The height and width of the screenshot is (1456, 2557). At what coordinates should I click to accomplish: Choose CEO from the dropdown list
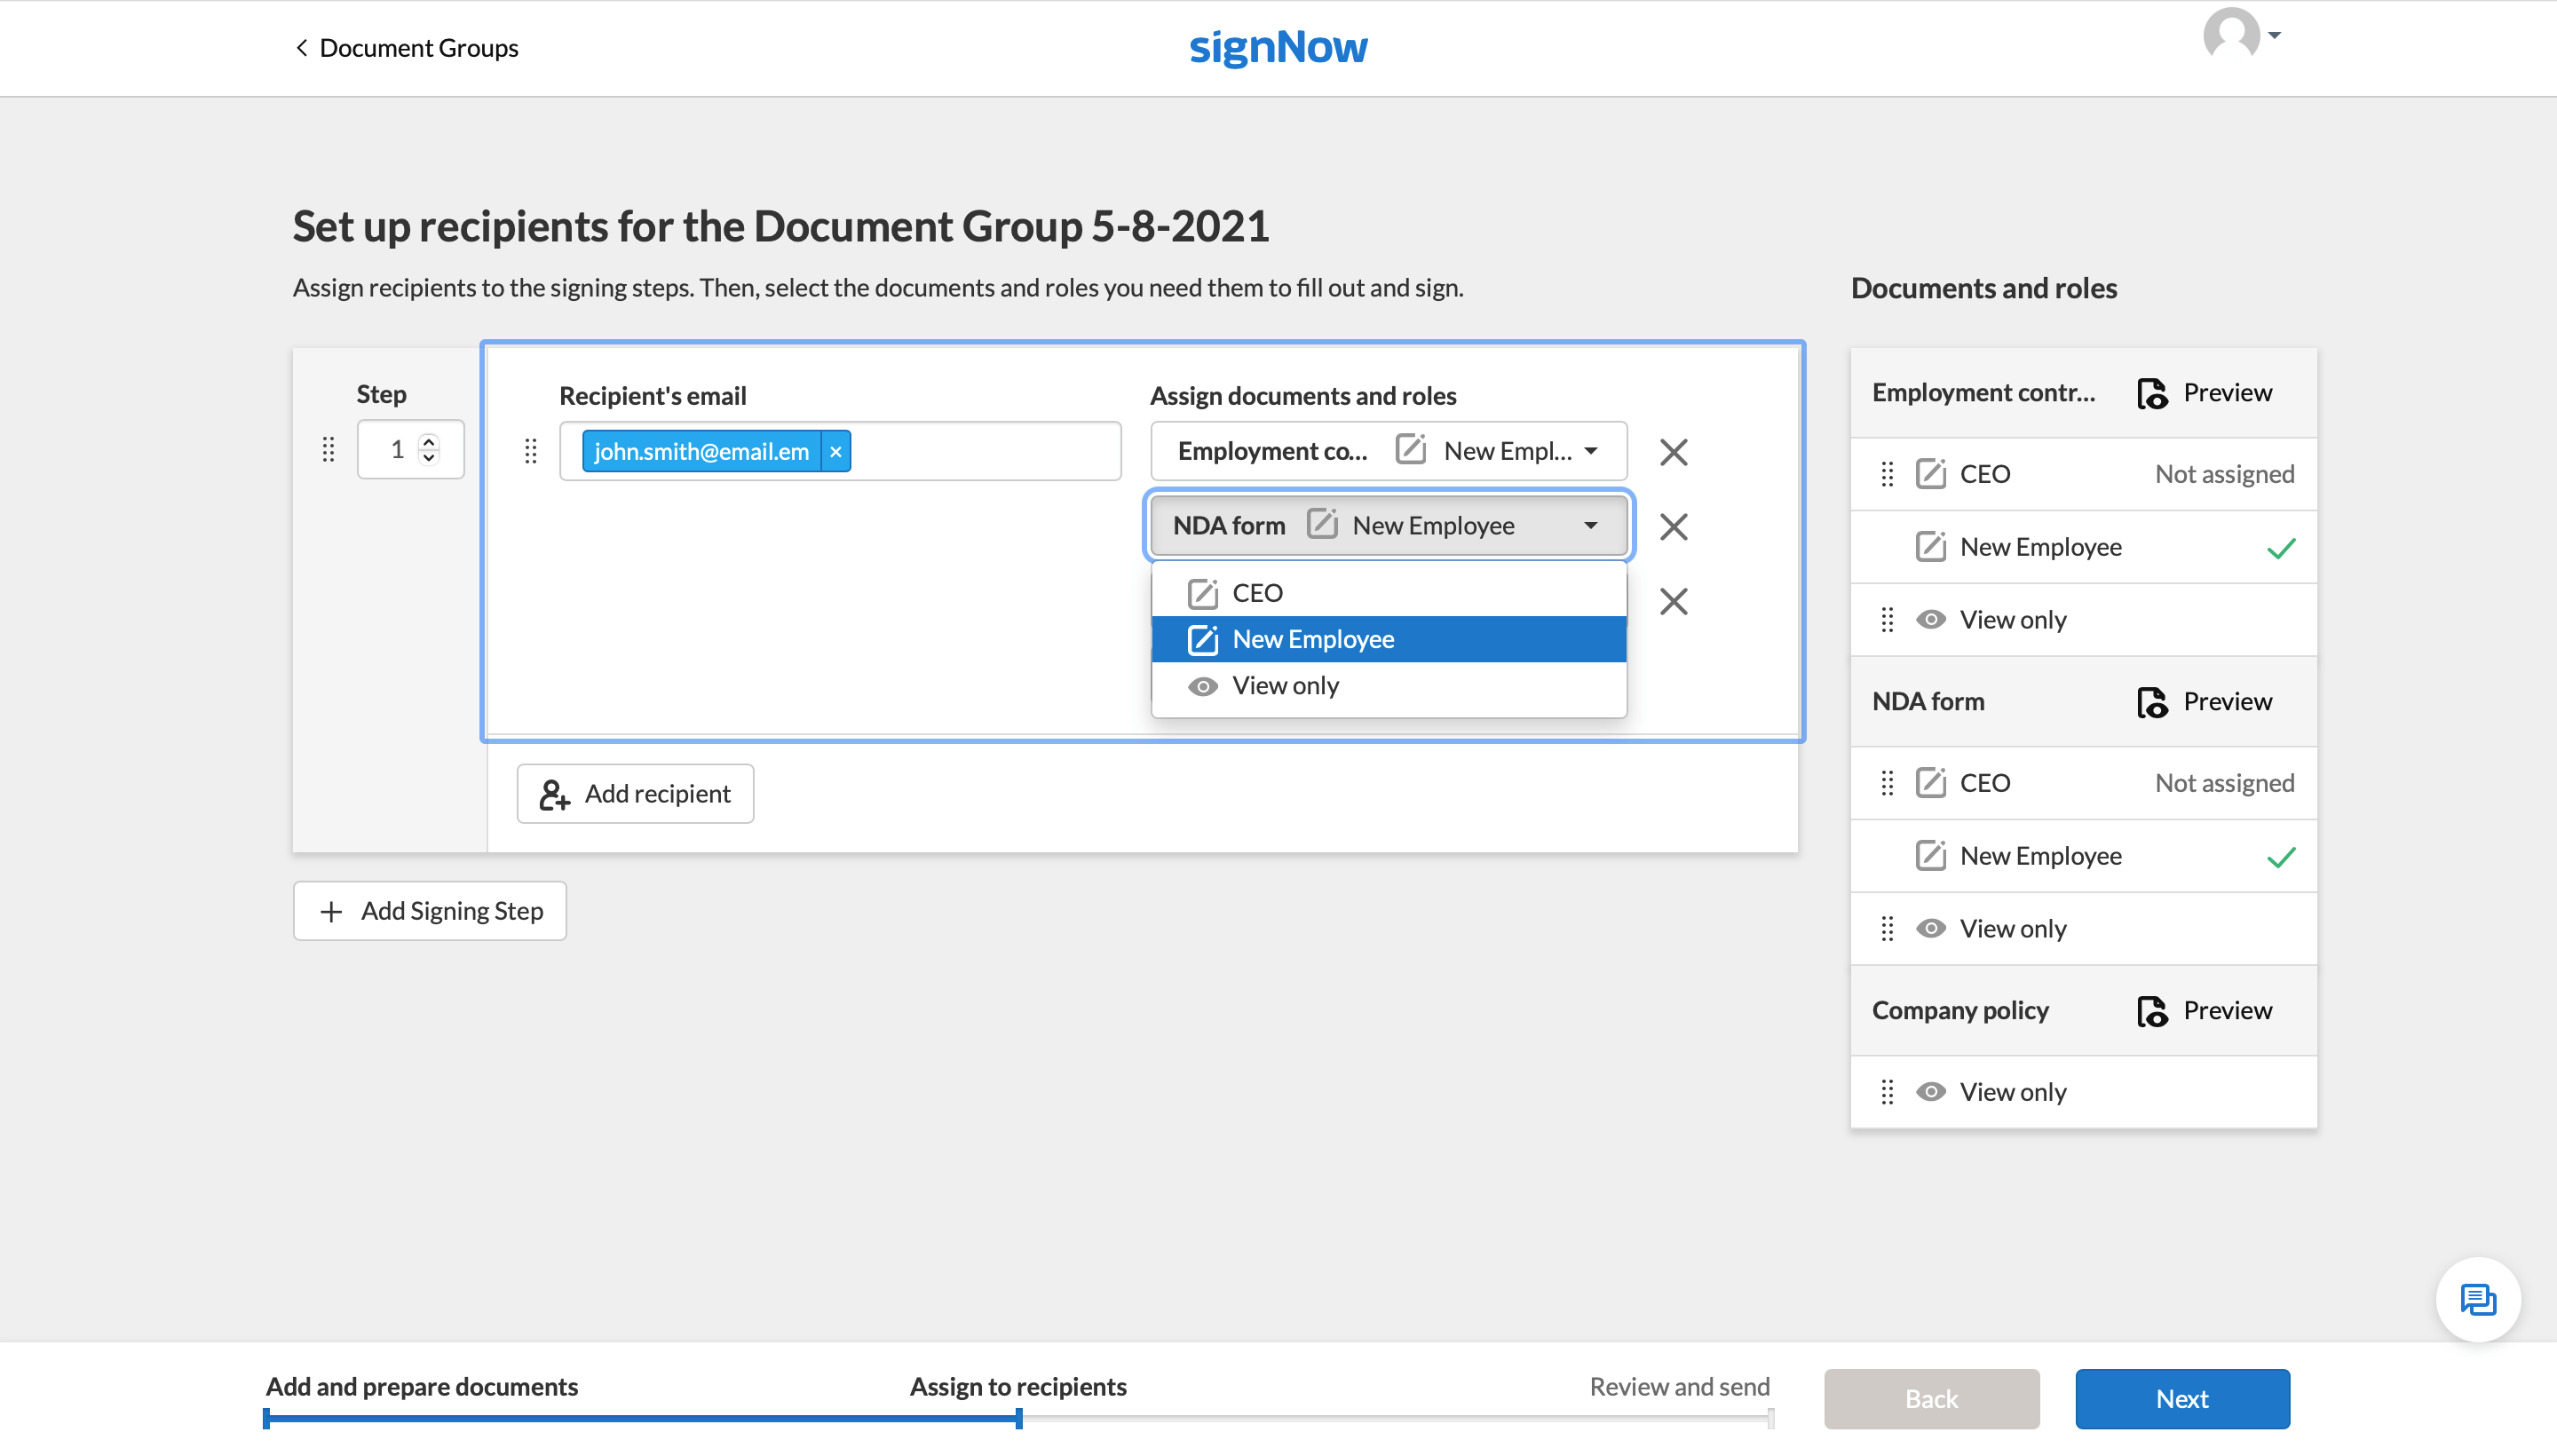click(x=1257, y=593)
